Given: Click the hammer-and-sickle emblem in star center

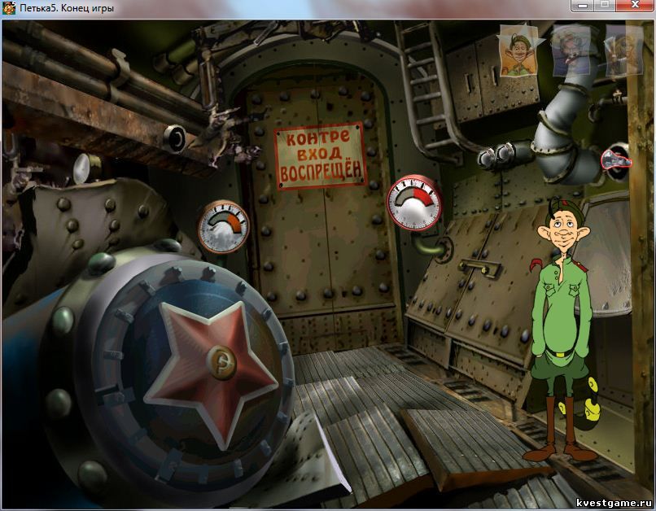Looking at the screenshot, I should [221, 363].
